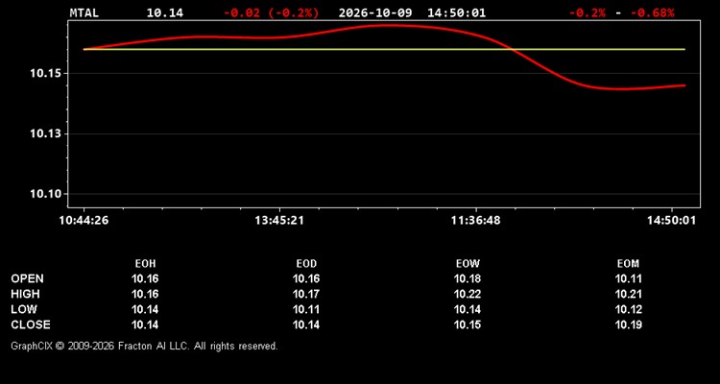
Task: Choose the EOM low value 10.12
Action: [x=629, y=309]
